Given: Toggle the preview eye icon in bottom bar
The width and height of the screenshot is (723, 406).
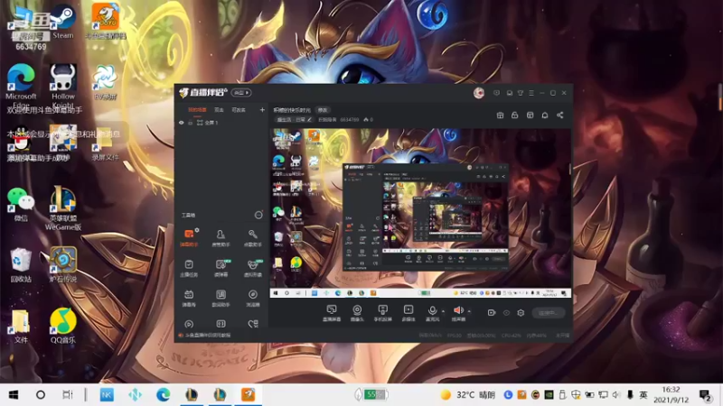Looking at the screenshot, I should [506, 312].
